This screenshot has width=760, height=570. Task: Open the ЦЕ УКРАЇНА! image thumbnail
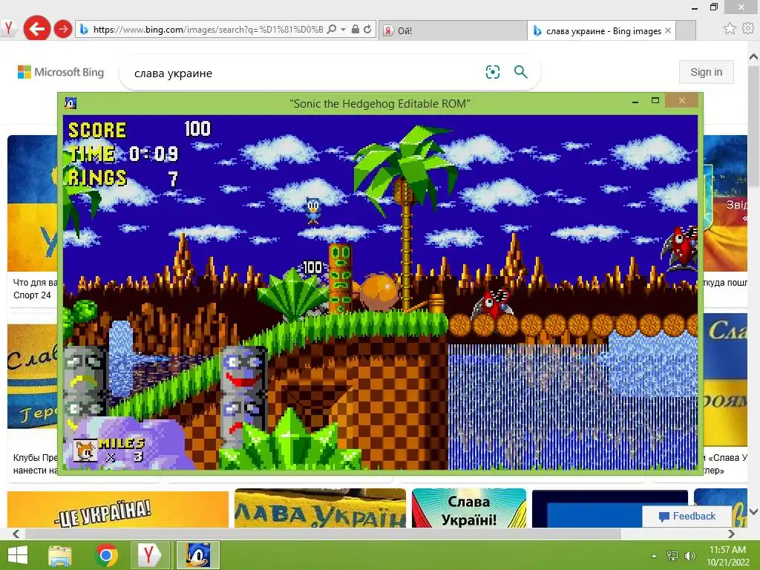(x=118, y=509)
